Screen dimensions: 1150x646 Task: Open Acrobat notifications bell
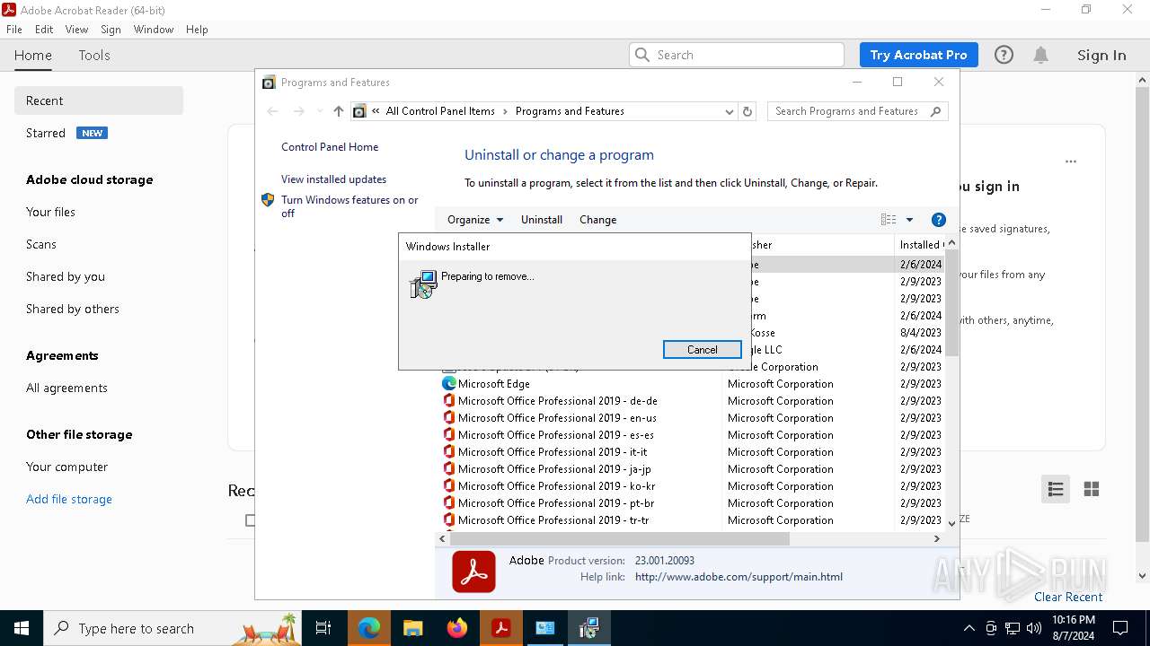(1040, 55)
